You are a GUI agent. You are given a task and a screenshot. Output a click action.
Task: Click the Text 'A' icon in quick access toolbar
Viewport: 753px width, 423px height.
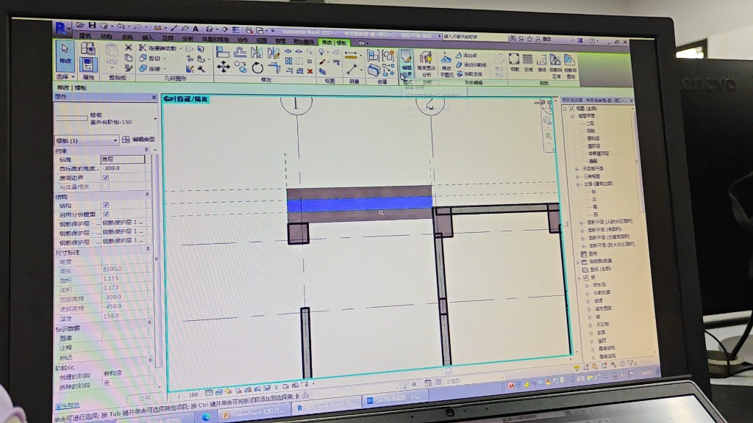[x=196, y=29]
